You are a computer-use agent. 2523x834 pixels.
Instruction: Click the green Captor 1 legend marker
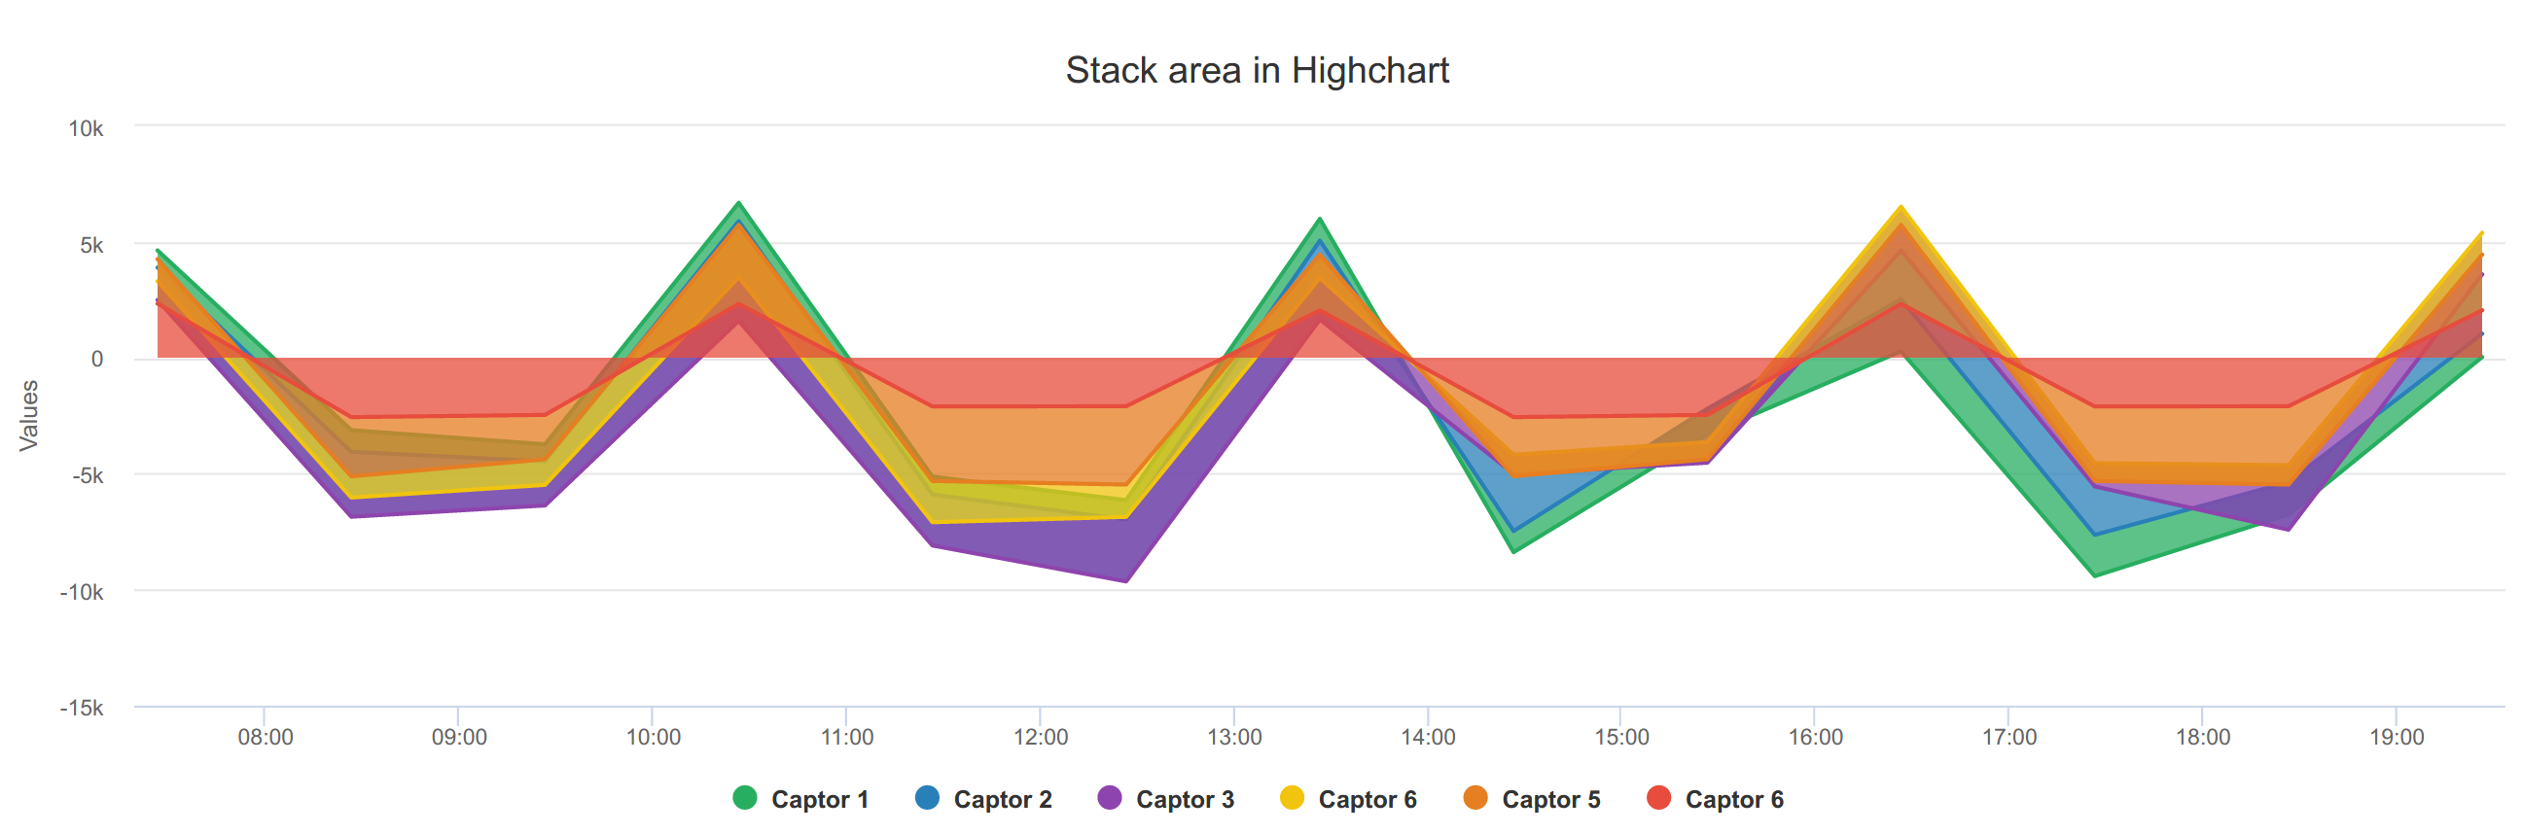pos(744,798)
